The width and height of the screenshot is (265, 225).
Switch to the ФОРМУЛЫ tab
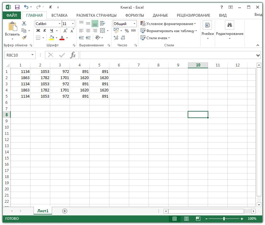click(x=135, y=15)
